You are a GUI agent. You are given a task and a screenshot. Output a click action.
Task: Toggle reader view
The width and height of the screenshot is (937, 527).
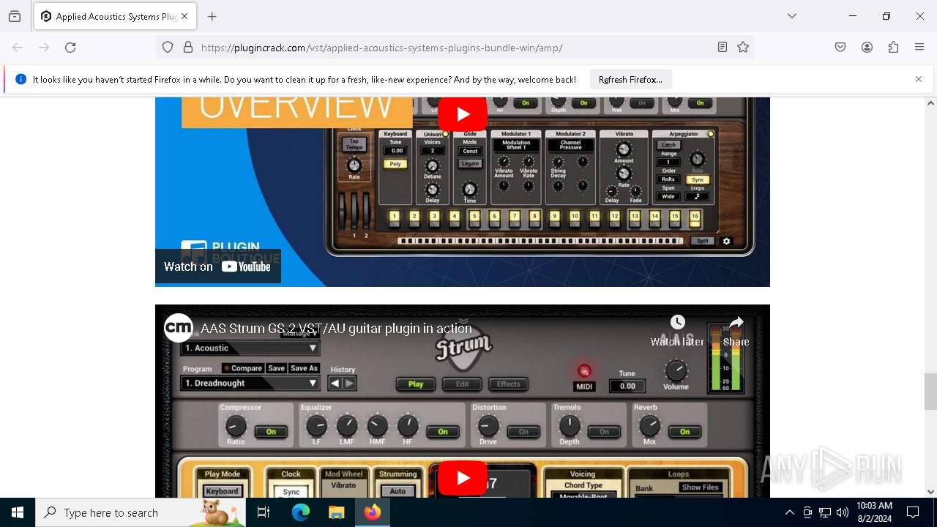click(x=723, y=48)
